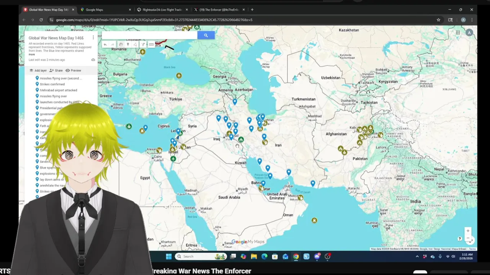
Task: Open the Chrome profile icon
Action: pyautogui.click(x=463, y=20)
